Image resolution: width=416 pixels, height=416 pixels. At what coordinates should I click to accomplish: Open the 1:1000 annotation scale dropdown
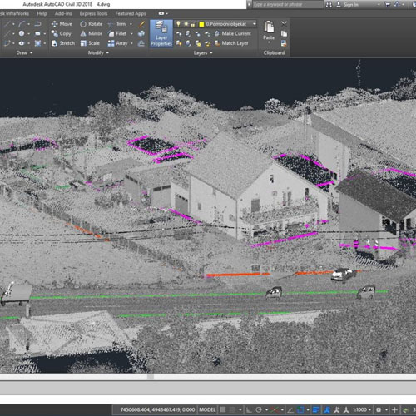coord(362,409)
